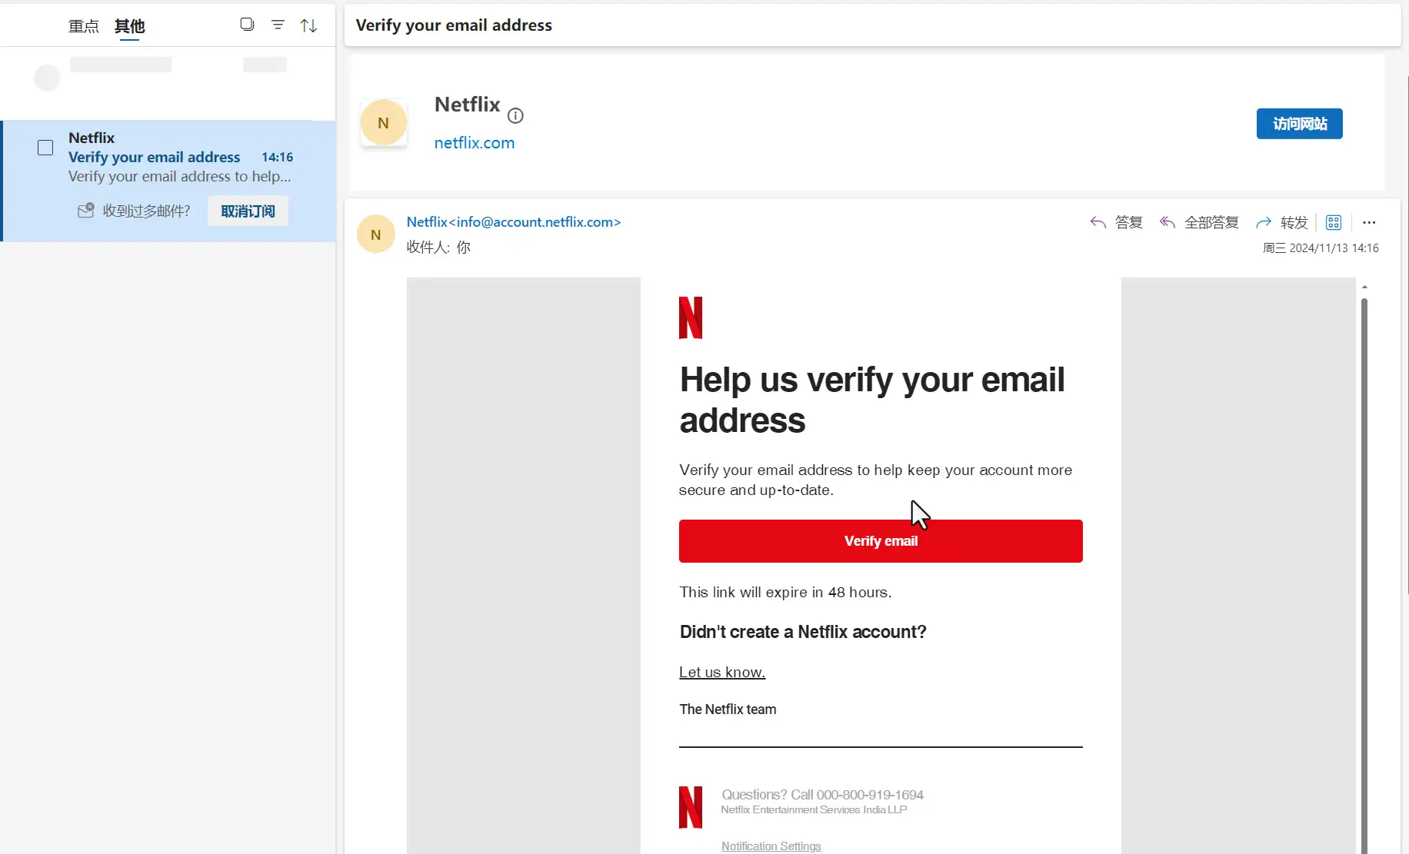
Task: Click 全部答复 reply all label
Action: pyautogui.click(x=1211, y=222)
